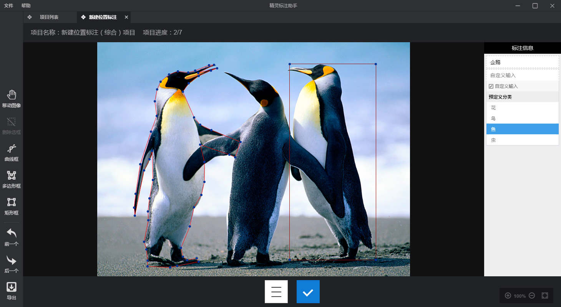The width and height of the screenshot is (561, 307).
Task: Select the 移动图像 (move image) tool
Action: [x=12, y=99]
